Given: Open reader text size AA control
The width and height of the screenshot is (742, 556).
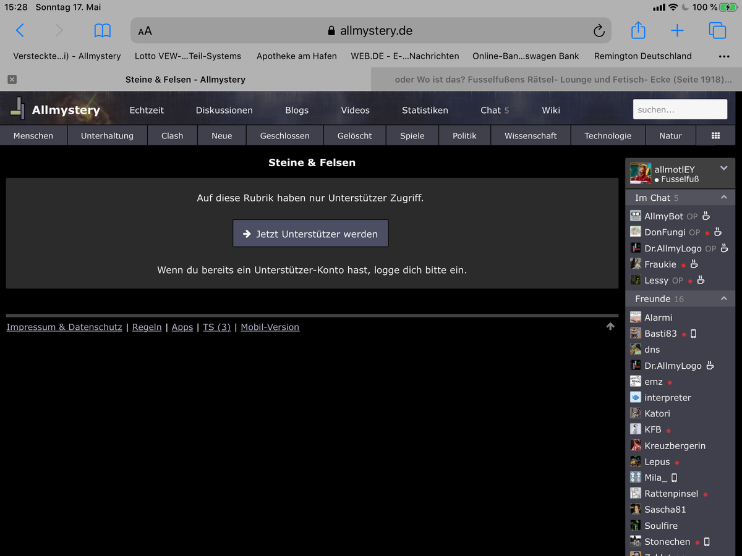Looking at the screenshot, I should coord(145,31).
